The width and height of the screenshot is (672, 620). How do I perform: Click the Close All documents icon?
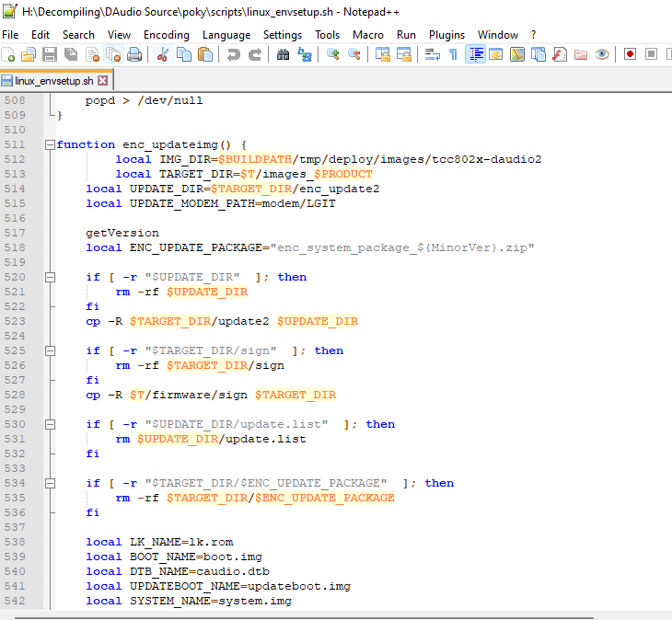(113, 55)
